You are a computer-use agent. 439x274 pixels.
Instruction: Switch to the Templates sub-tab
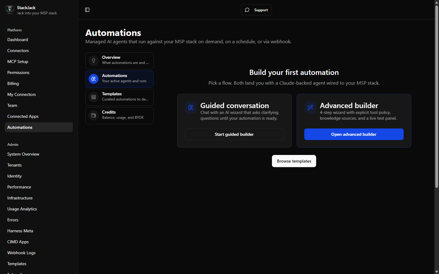coord(120,97)
